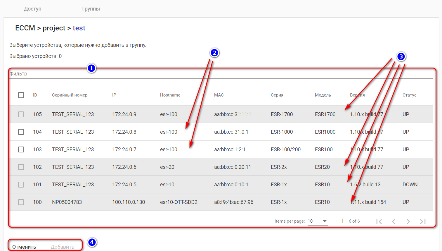Select the checkbox for device ID 104
Image resolution: width=442 pixels, height=251 pixels.
pos(21,132)
